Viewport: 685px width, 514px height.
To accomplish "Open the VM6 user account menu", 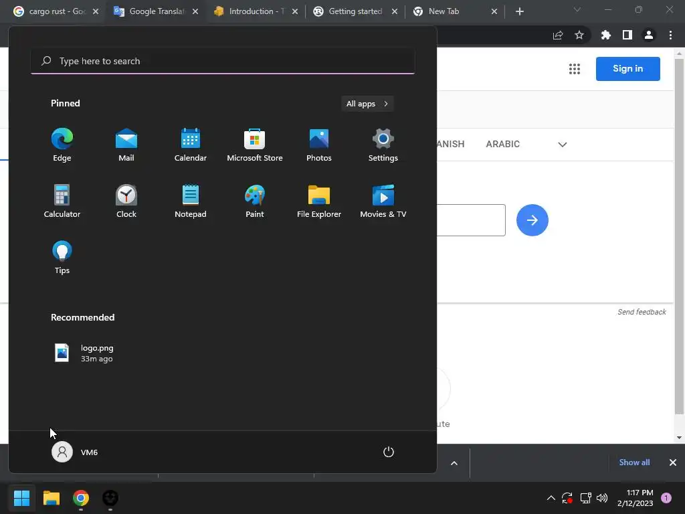I will (75, 452).
